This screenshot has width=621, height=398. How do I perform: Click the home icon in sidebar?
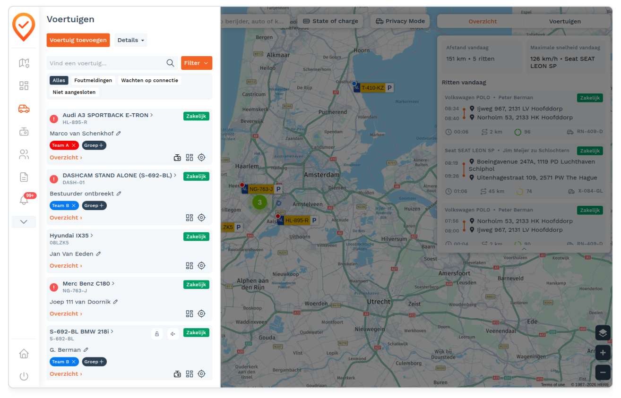(24, 354)
